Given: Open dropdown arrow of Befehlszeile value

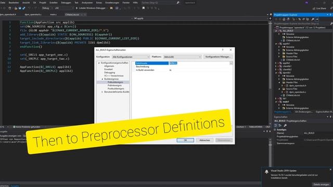Looking at the screenshot, I should [x=231, y=63].
